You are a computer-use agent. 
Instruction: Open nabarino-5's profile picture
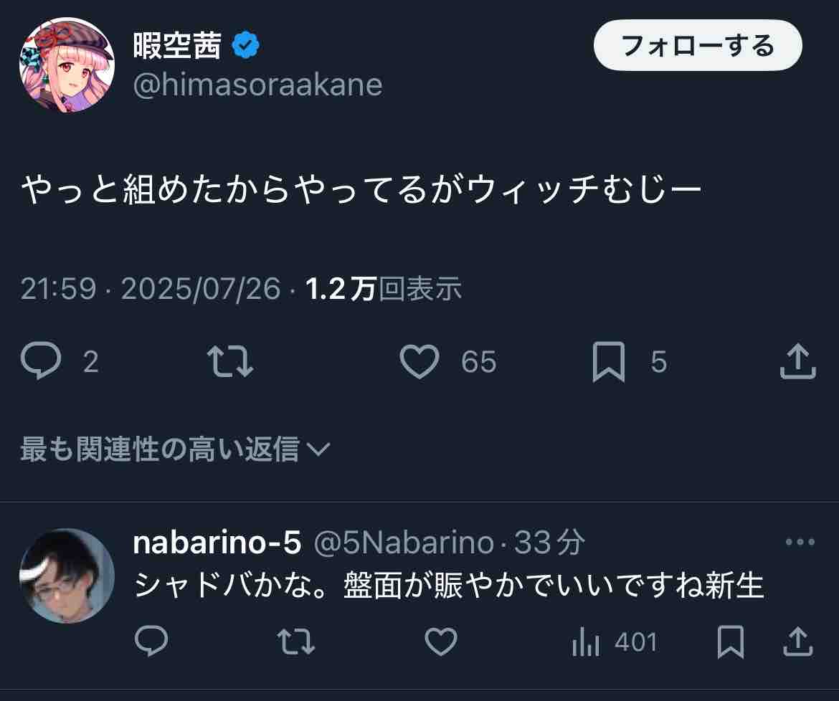(x=66, y=576)
